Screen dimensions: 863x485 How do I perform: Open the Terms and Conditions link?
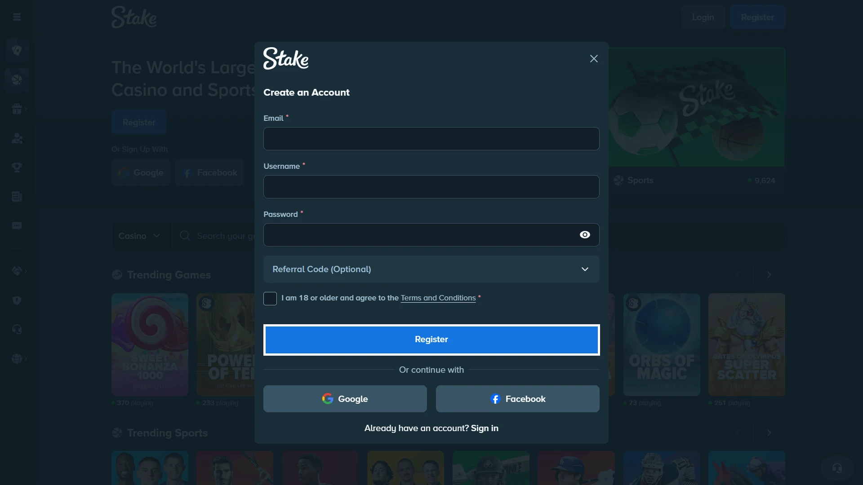(438, 298)
